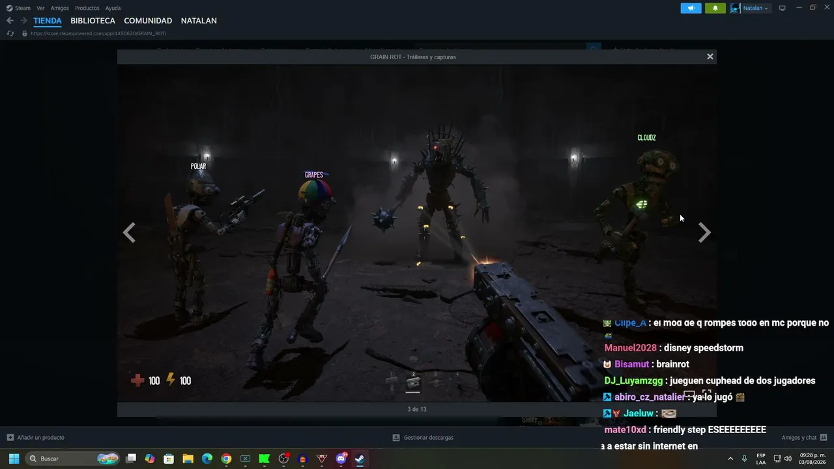Image resolution: width=834 pixels, height=469 pixels.
Task: Click the chat message from Manuel2028
Action: pyautogui.click(x=674, y=348)
